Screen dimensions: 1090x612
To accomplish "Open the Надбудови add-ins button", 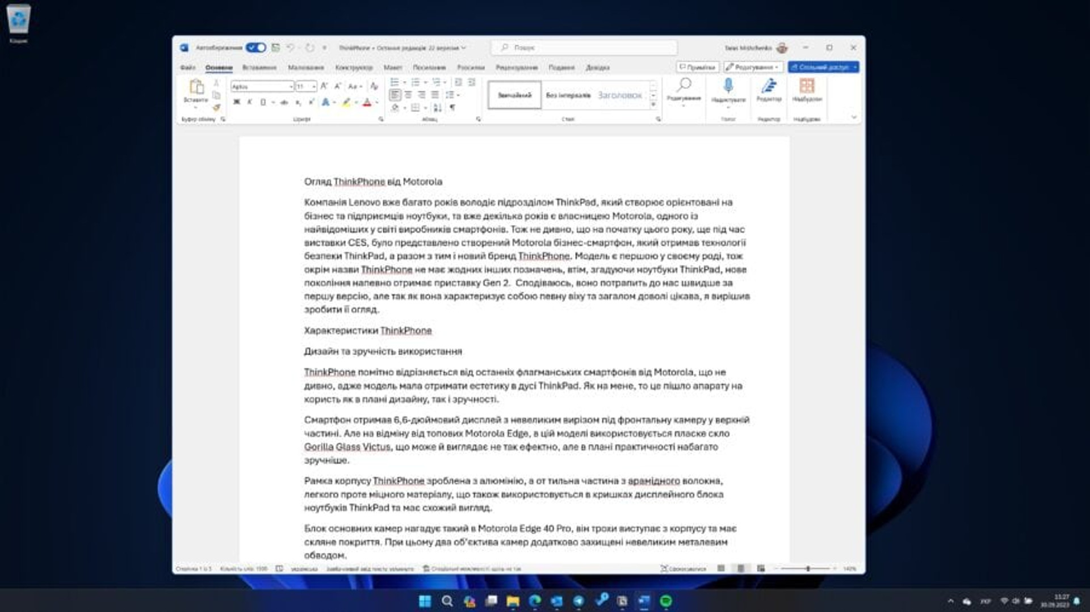I will pyautogui.click(x=807, y=90).
